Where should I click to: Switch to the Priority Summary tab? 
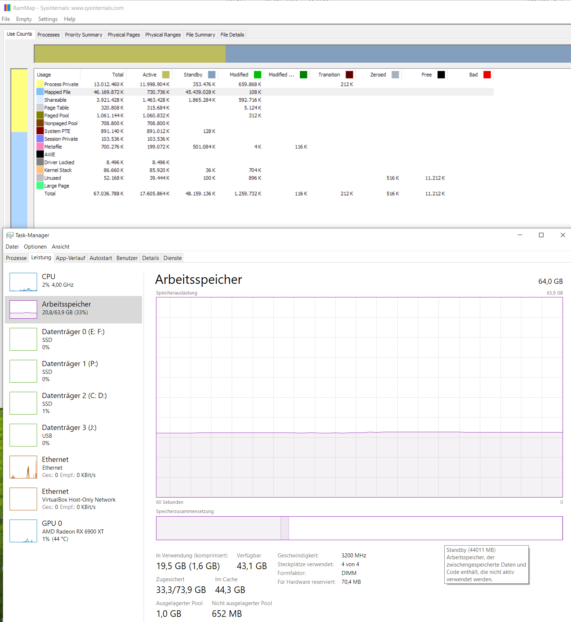[84, 35]
